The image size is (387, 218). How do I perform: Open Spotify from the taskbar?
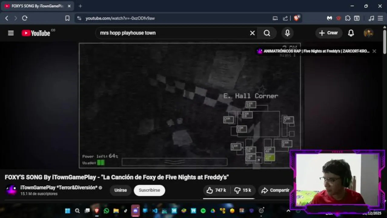203,211
